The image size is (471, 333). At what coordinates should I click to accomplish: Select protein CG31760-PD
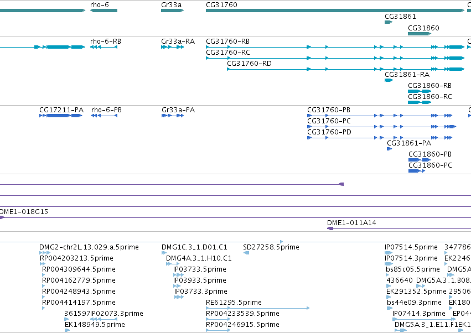coord(380,138)
